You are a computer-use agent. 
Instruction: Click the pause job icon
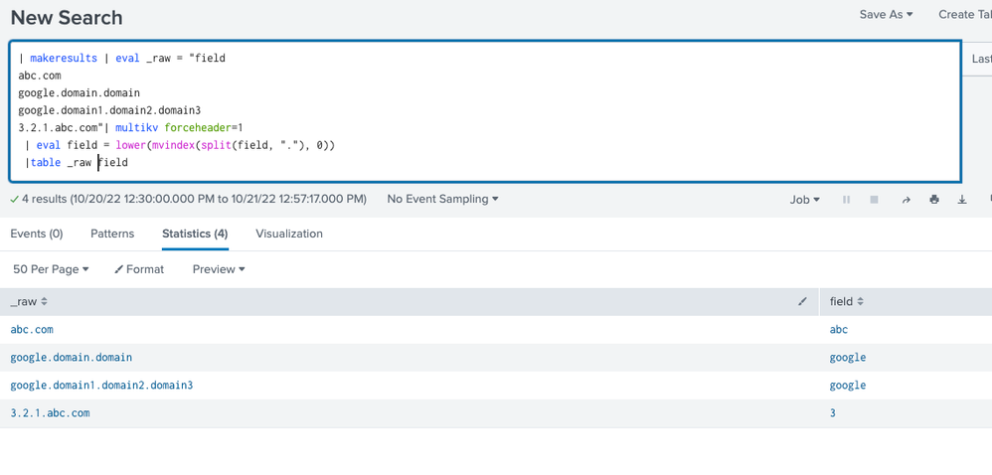point(846,200)
